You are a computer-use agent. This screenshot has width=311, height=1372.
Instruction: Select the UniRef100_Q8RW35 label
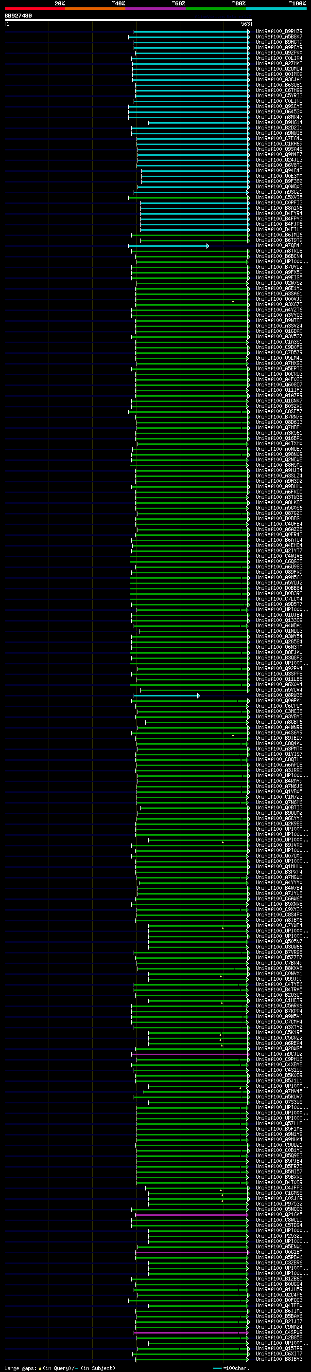point(279,695)
